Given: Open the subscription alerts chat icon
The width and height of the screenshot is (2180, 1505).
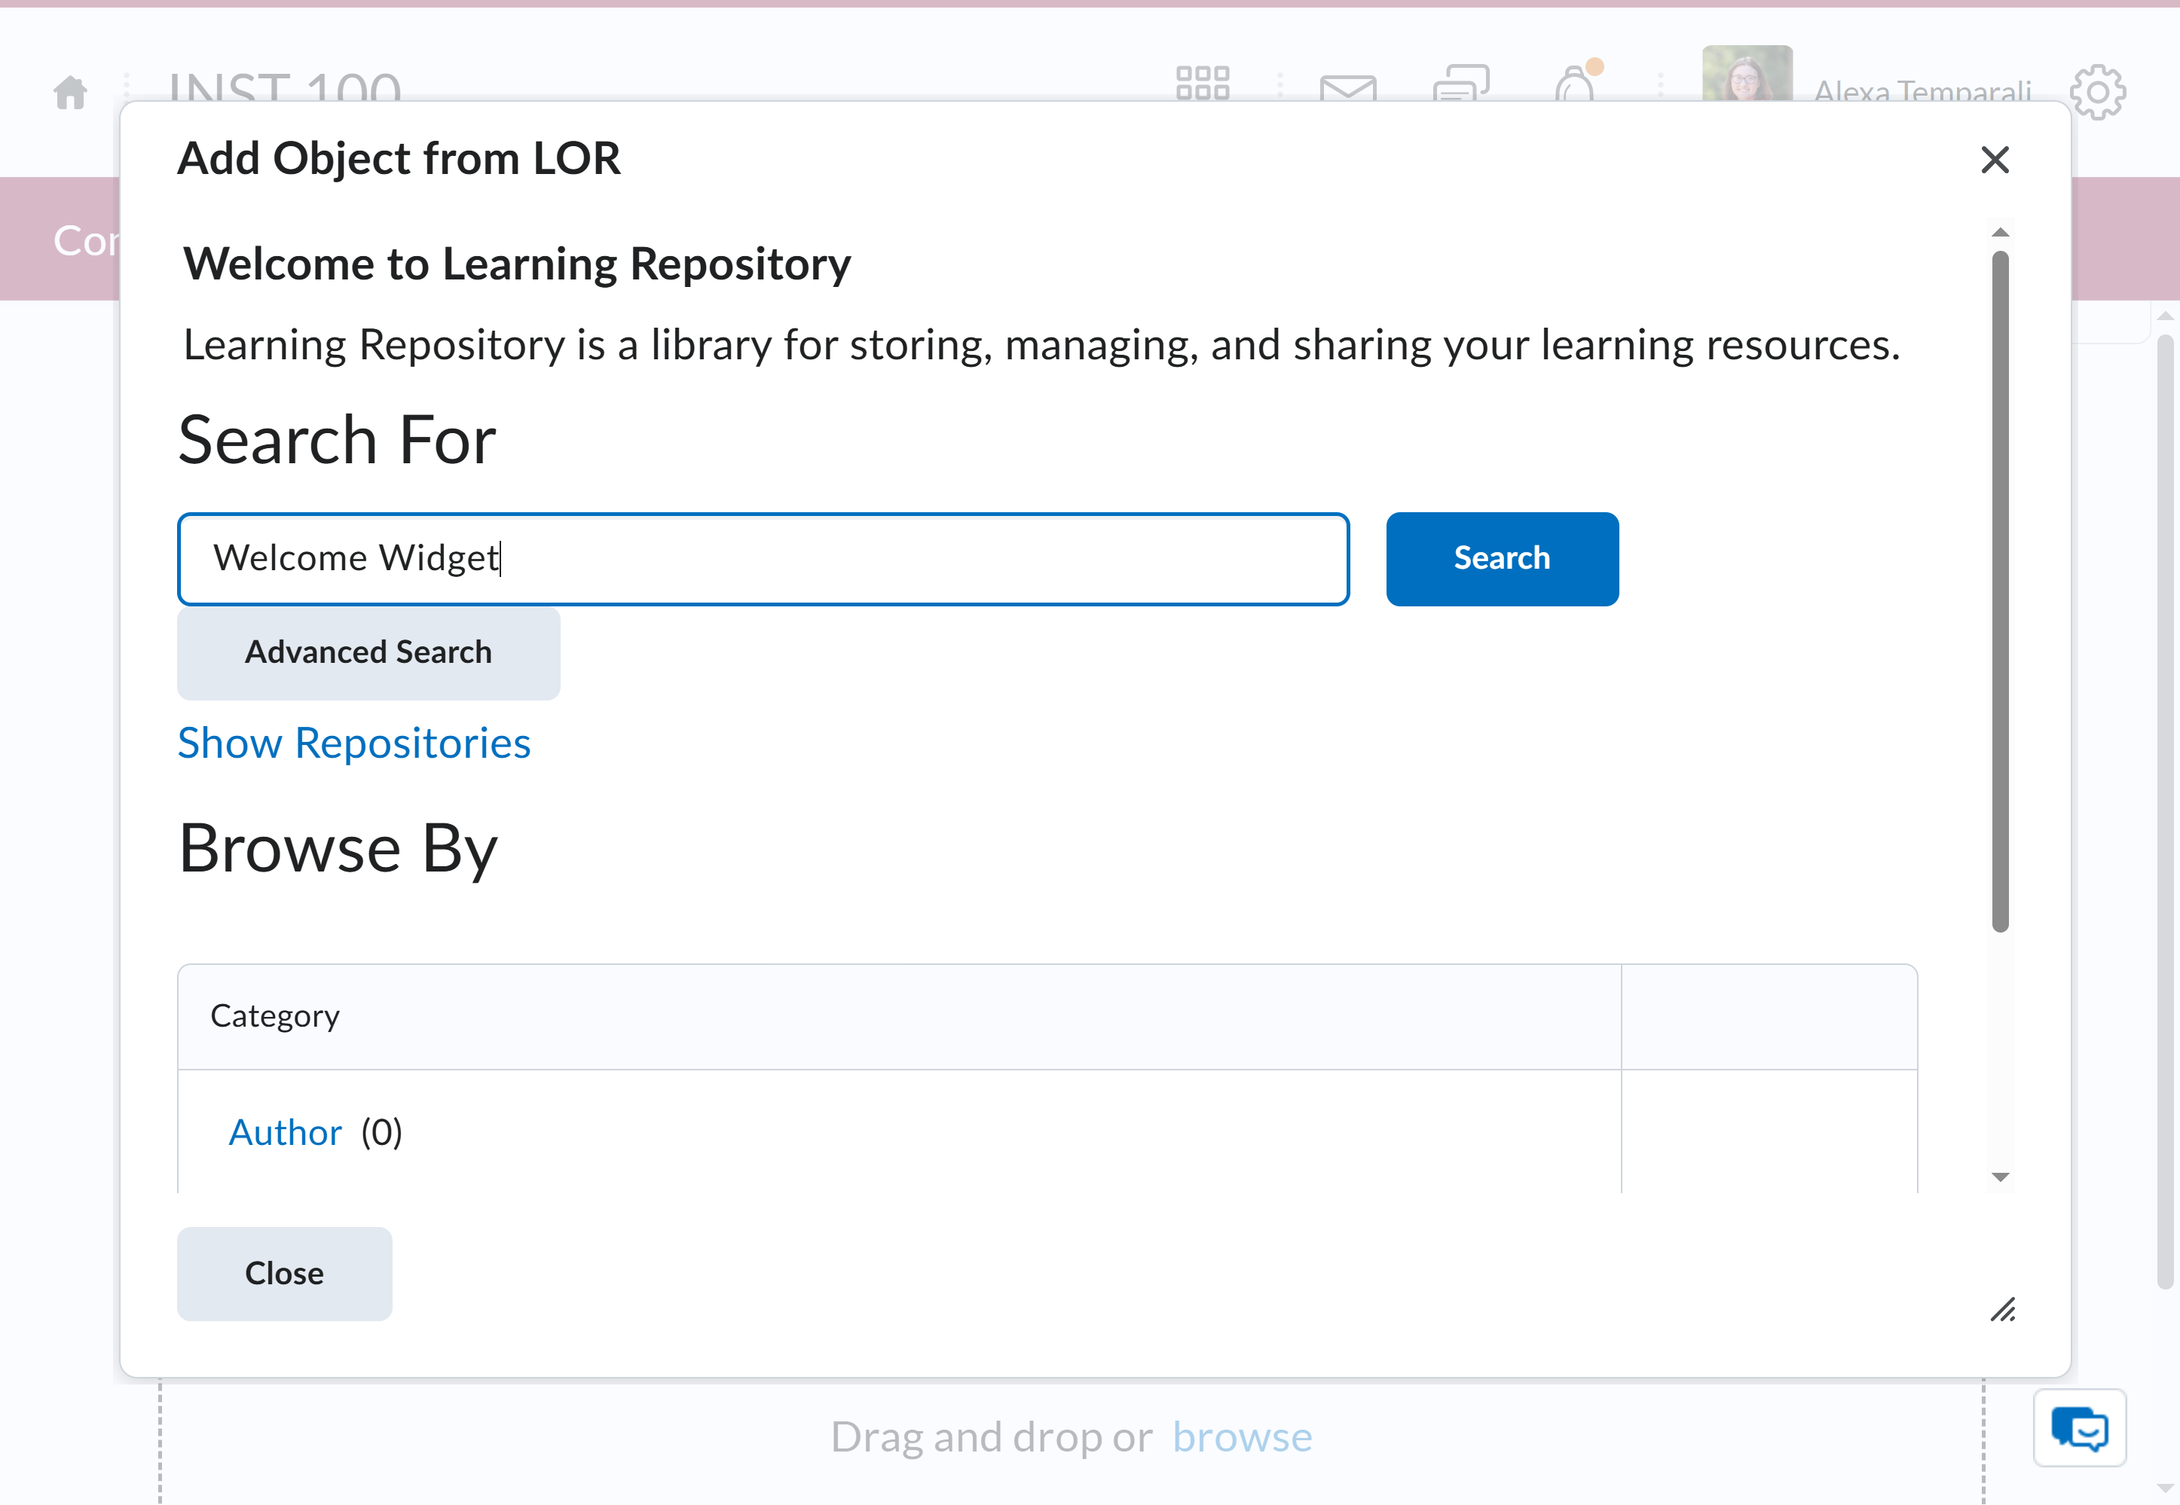Looking at the screenshot, I should click(x=1461, y=83).
